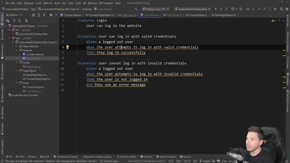The height and width of the screenshot is (163, 290).
Task: Click Expand All icon in Solution panel
Action: (x=39, y=15)
